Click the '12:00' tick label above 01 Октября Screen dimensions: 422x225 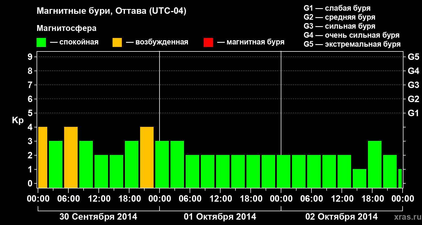click(x=220, y=199)
